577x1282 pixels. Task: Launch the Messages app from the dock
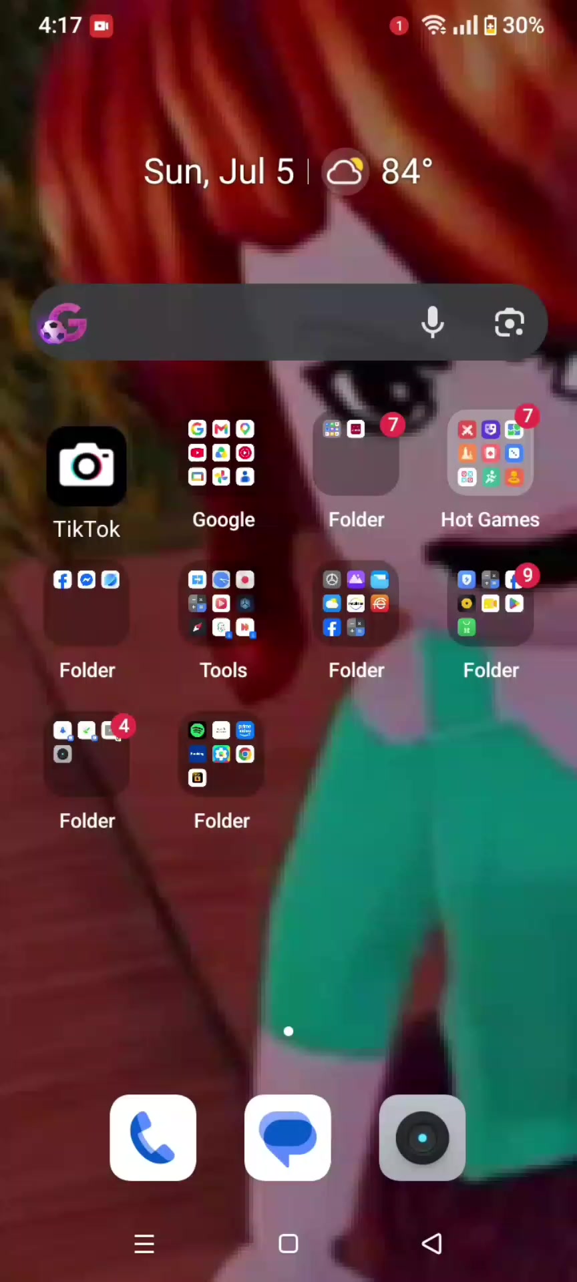[288, 1138]
